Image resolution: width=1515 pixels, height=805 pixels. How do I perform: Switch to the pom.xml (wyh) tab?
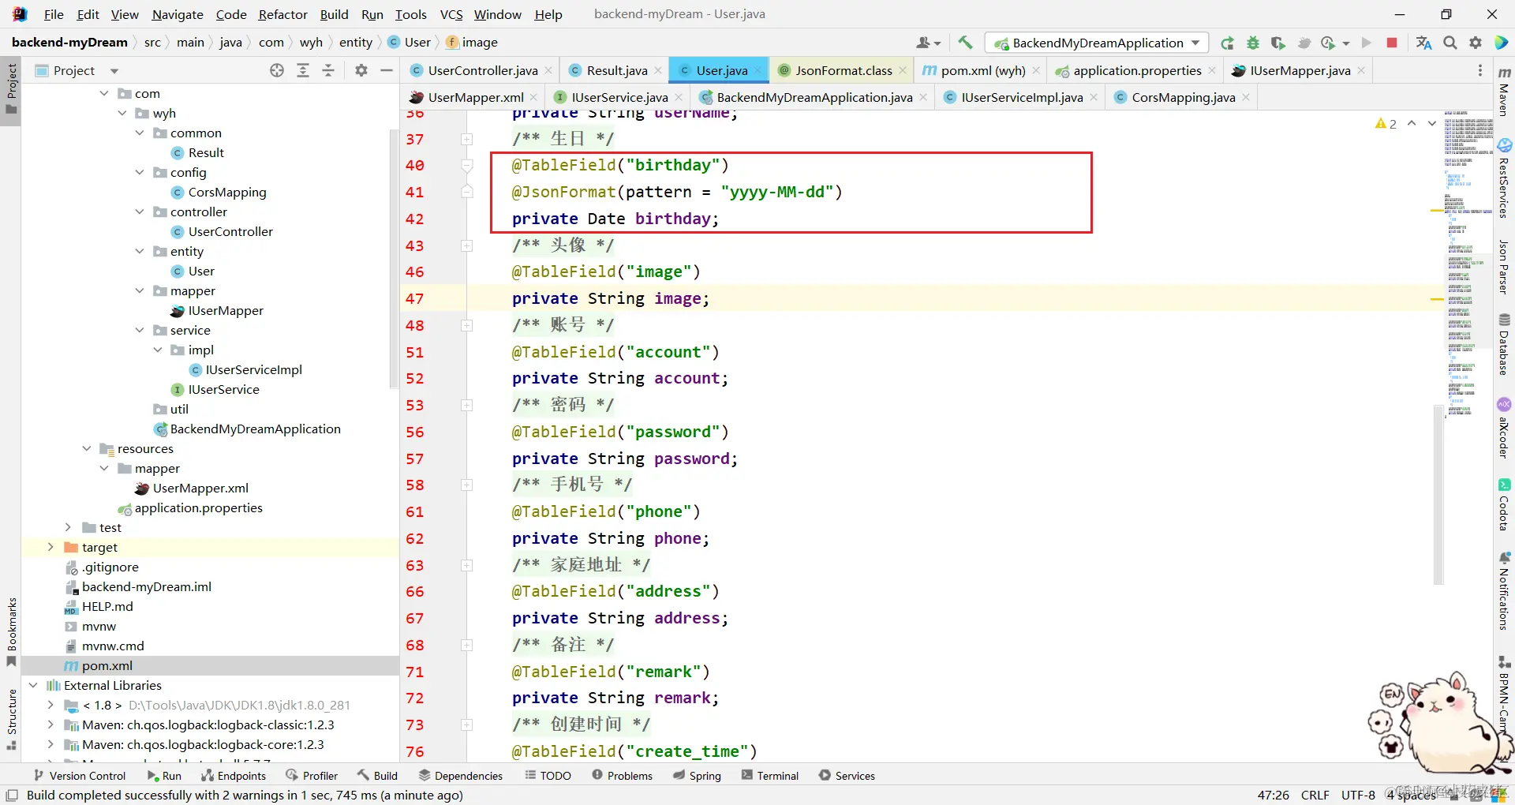tap(981, 70)
